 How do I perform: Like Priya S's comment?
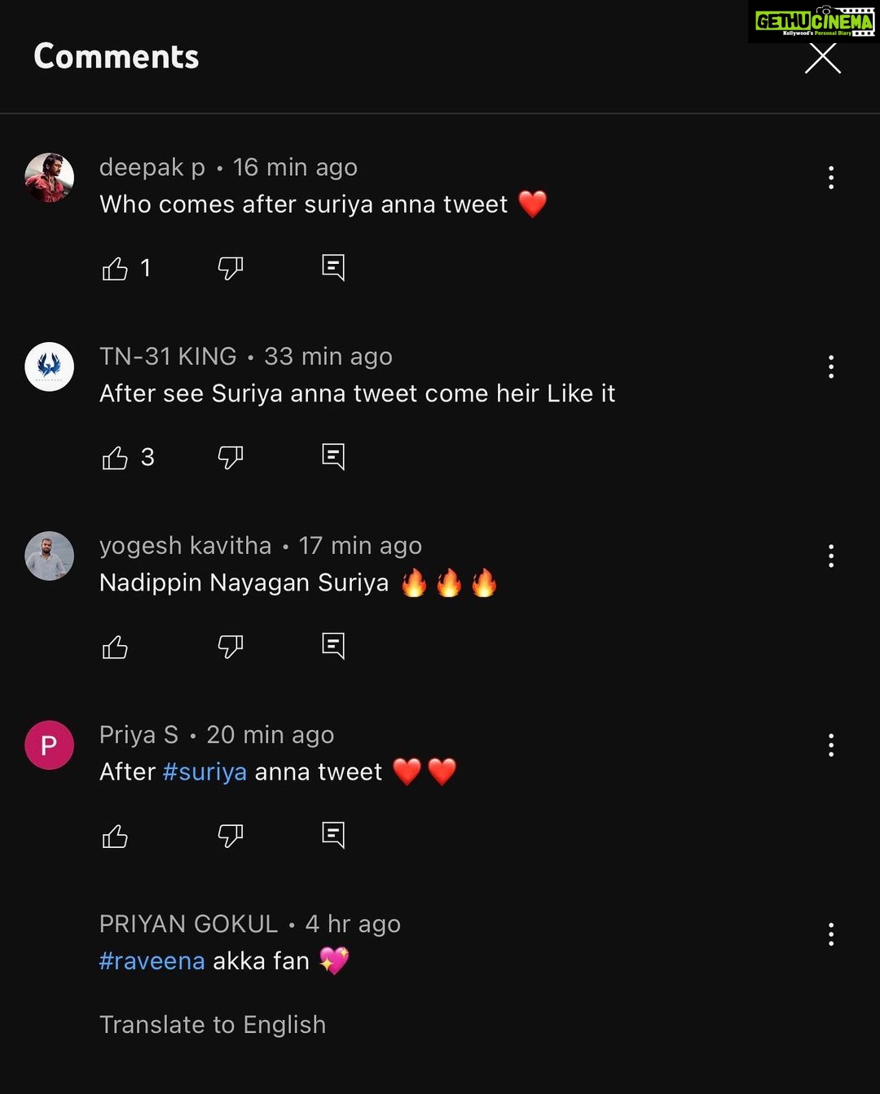115,836
